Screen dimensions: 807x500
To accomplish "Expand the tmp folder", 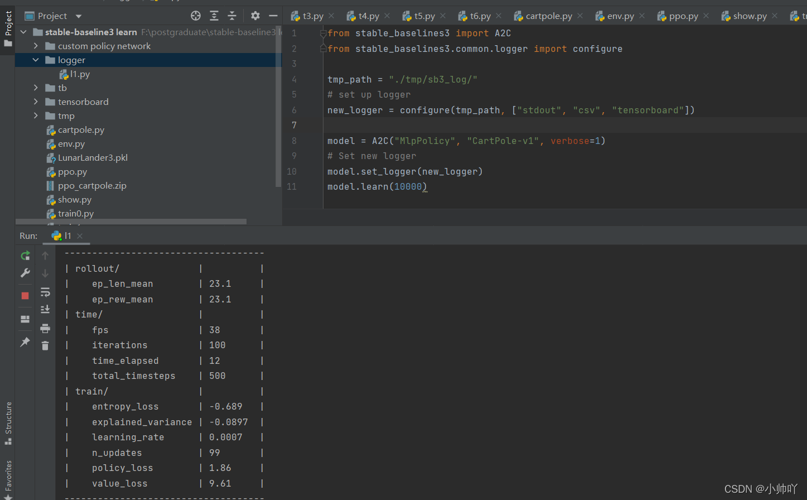I will tap(36, 116).
